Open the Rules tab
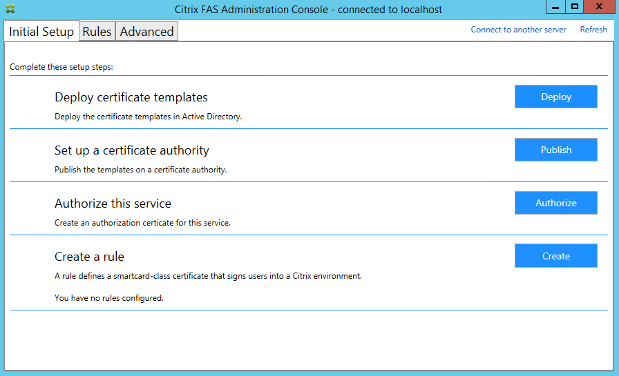619x376 pixels. point(97,31)
